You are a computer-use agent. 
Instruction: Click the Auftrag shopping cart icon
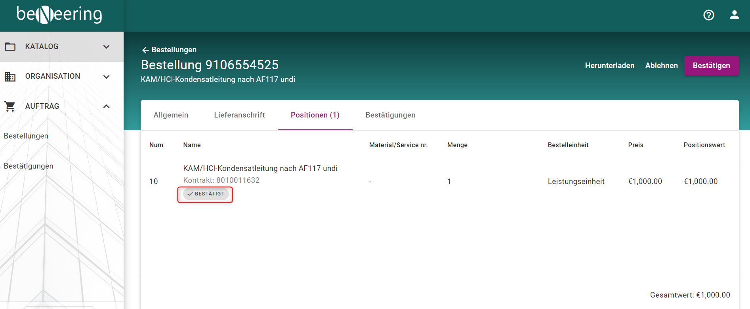(x=10, y=106)
